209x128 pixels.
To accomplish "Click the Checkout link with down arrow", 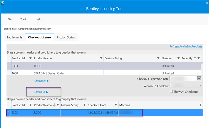I will point(42,81).
